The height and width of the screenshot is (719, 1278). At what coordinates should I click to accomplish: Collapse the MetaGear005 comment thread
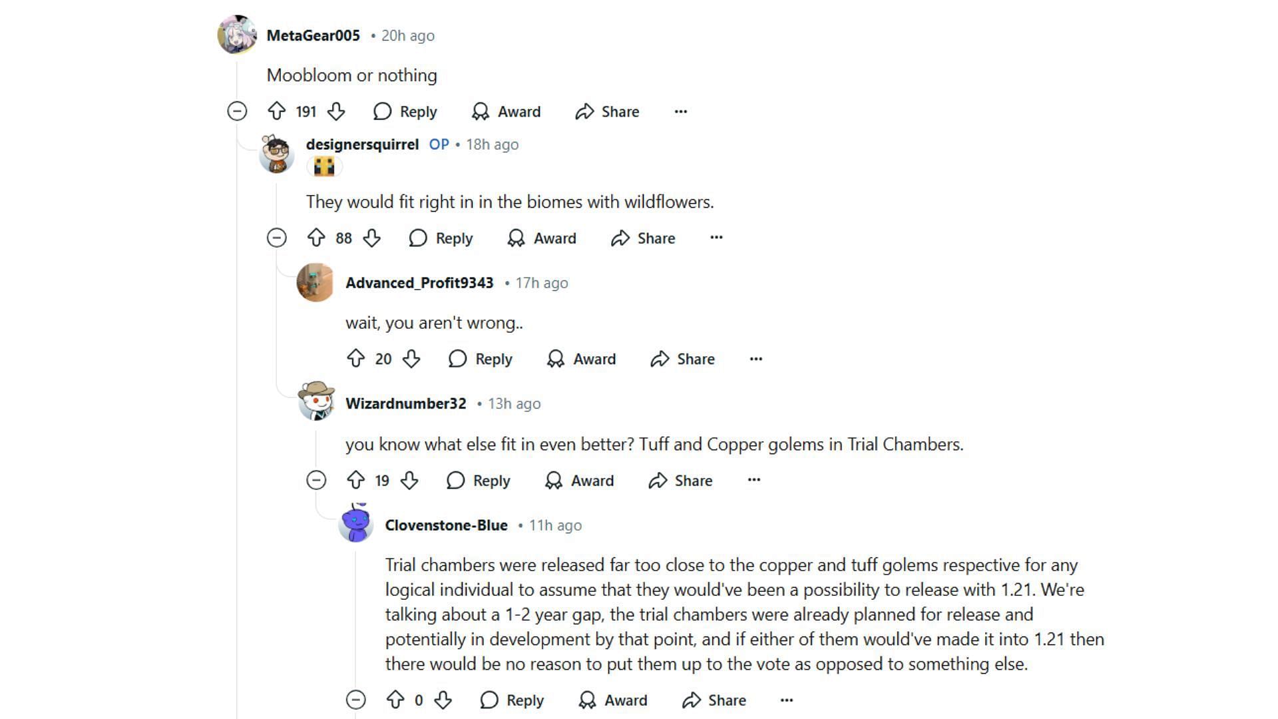[x=236, y=111]
